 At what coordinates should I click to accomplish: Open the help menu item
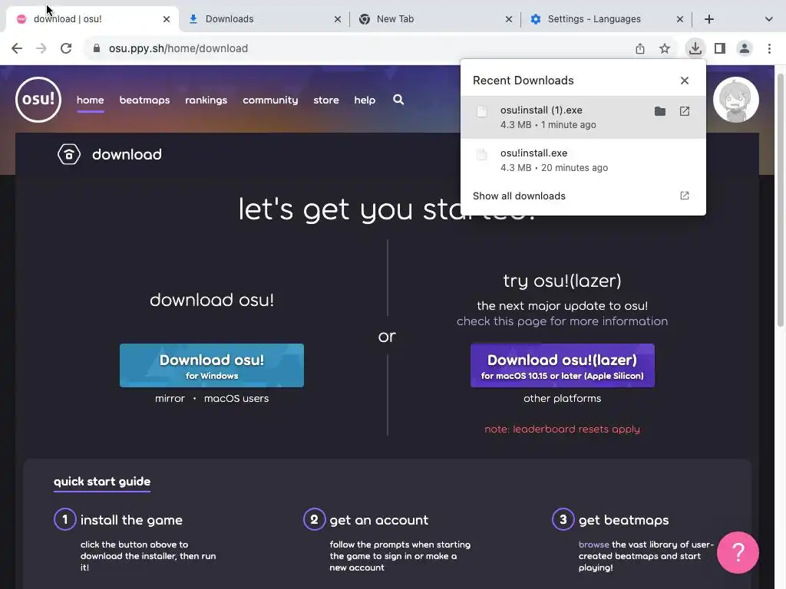pyautogui.click(x=365, y=100)
